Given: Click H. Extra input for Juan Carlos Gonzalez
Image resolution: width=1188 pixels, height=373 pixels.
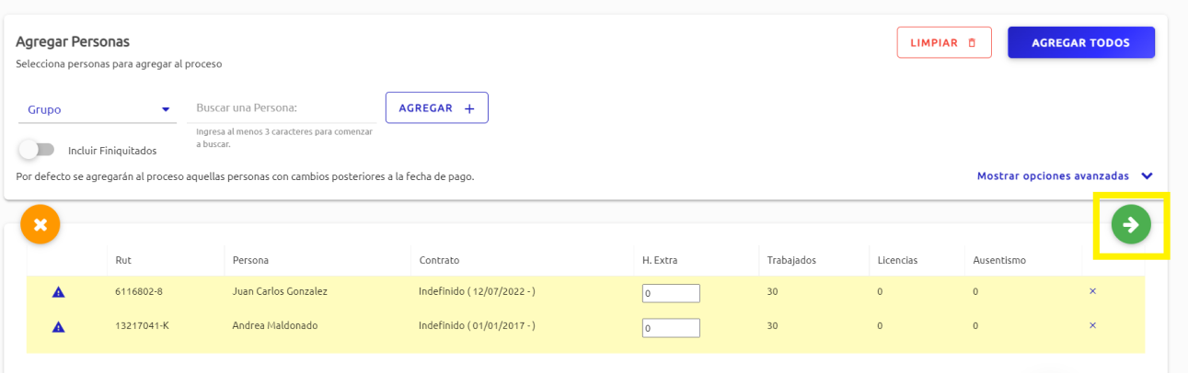Looking at the screenshot, I should (671, 293).
